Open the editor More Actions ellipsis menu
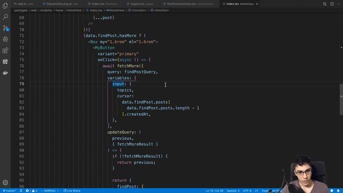The image size is (343, 193). [339, 4]
